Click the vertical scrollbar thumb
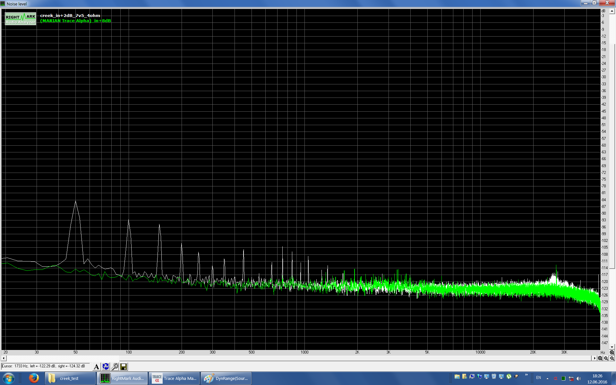 point(612,157)
